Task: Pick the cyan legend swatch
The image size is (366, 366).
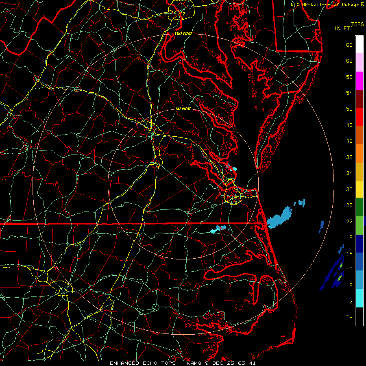Action: (x=359, y=298)
